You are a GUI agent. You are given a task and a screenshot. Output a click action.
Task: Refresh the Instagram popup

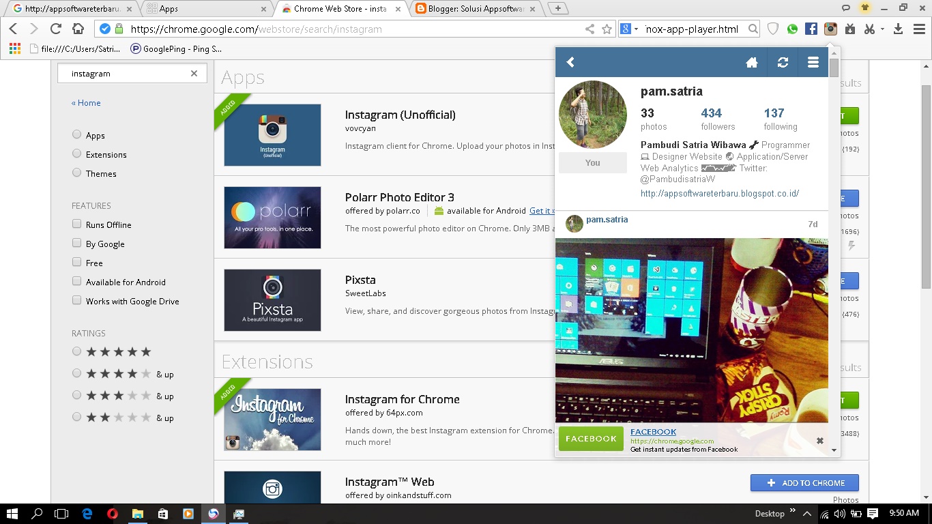click(783, 62)
